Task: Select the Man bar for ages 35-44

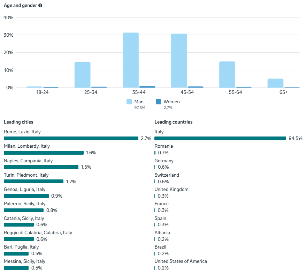Action: coord(131,60)
